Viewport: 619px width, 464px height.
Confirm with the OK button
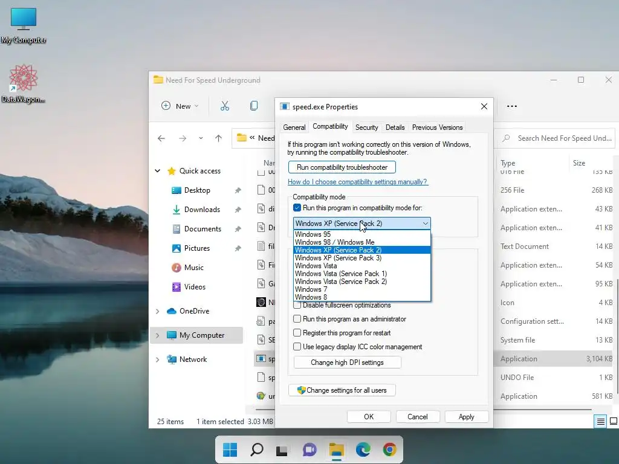pyautogui.click(x=369, y=417)
